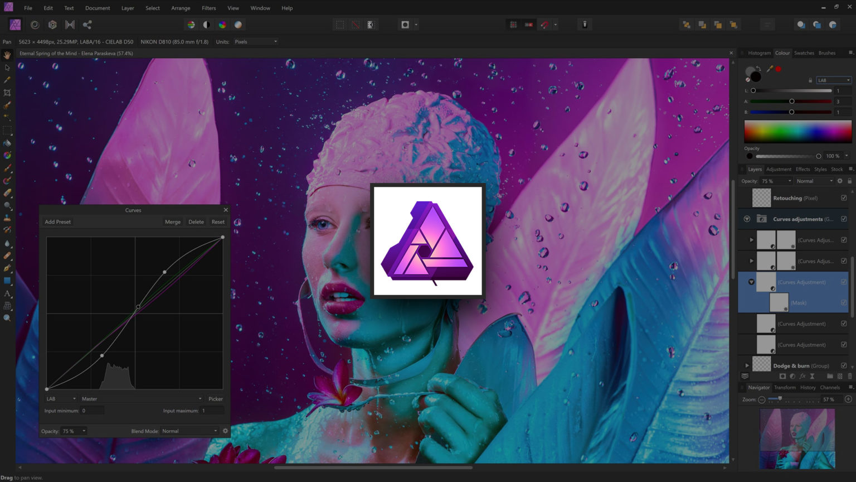This screenshot has height=482, width=856.
Task: Toggle visibility of the Dodge & burn group
Action: (x=844, y=365)
